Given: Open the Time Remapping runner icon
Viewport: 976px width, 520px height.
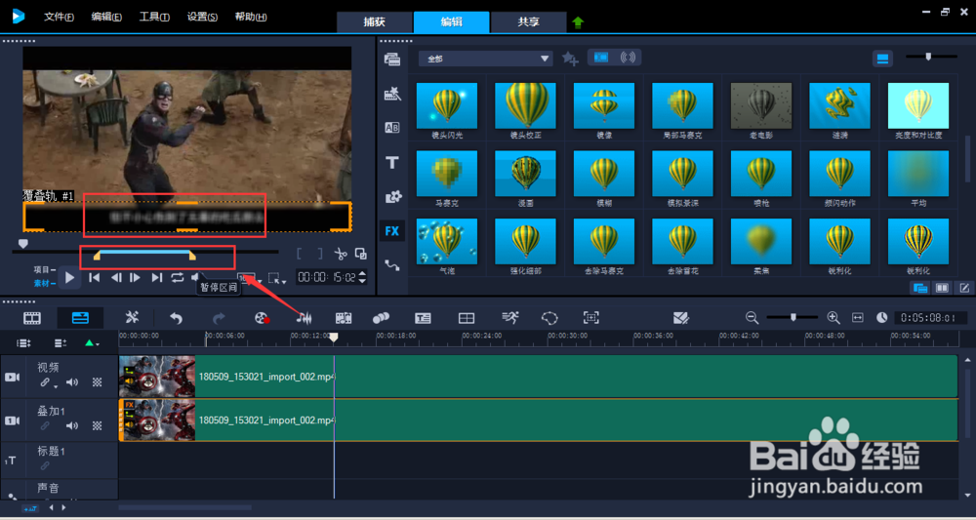Looking at the screenshot, I should [x=509, y=318].
